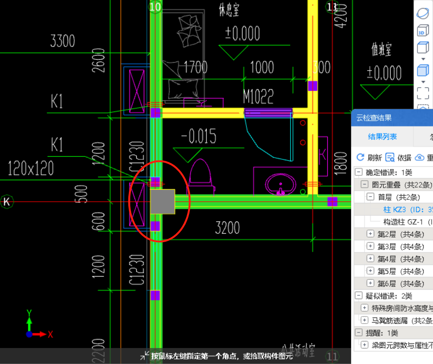Expand the 第3层 (共4条) node
This screenshot has width=433, height=364.
pos(370,246)
